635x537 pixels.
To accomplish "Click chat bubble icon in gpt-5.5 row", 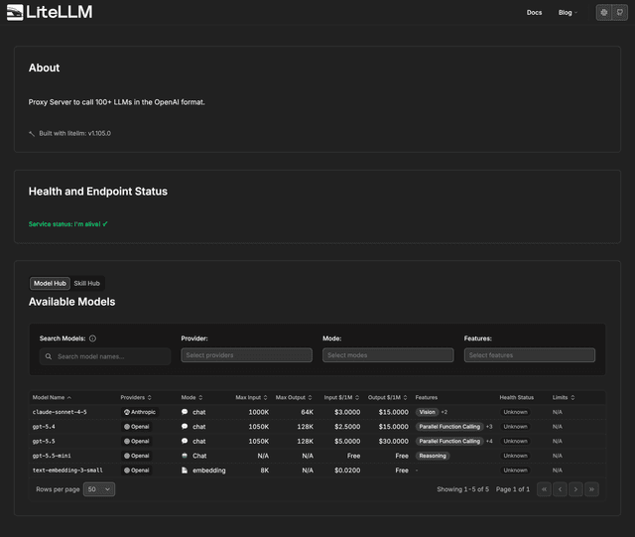I will click(185, 441).
